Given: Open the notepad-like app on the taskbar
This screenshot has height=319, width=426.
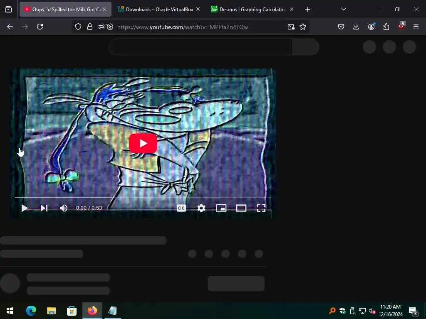Looking at the screenshot, I should pyautogui.click(x=112, y=311).
